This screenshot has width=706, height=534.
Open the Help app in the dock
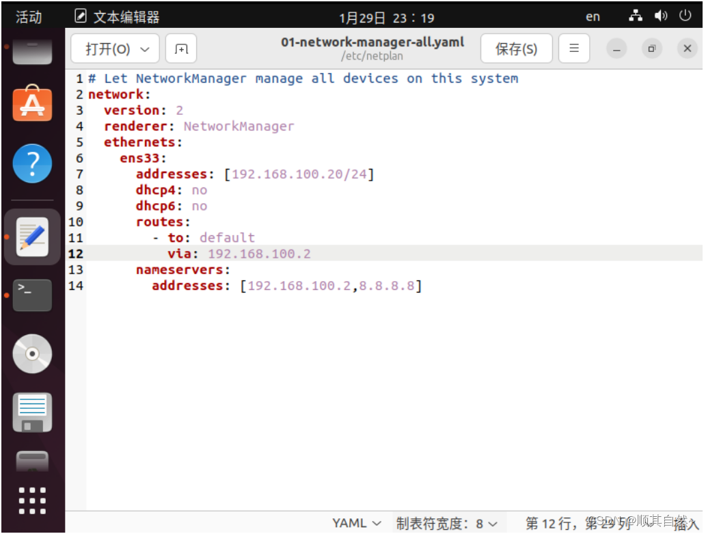31,163
